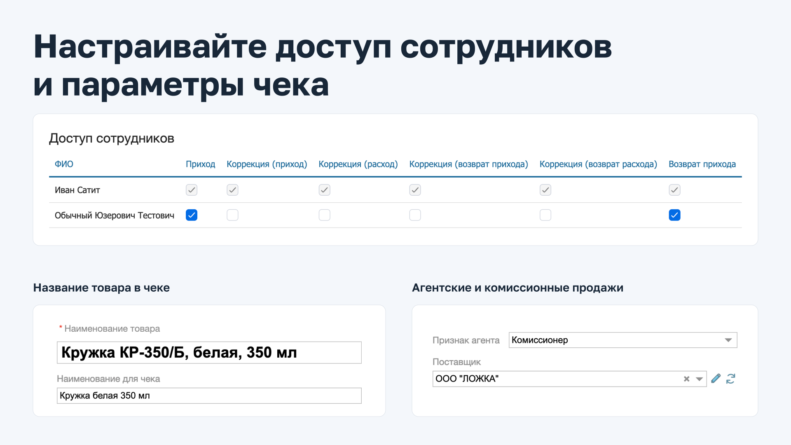791x445 pixels.
Task: Enable Коррекция (расход) for Обычный Юзерович Тестович
Action: coord(324,215)
